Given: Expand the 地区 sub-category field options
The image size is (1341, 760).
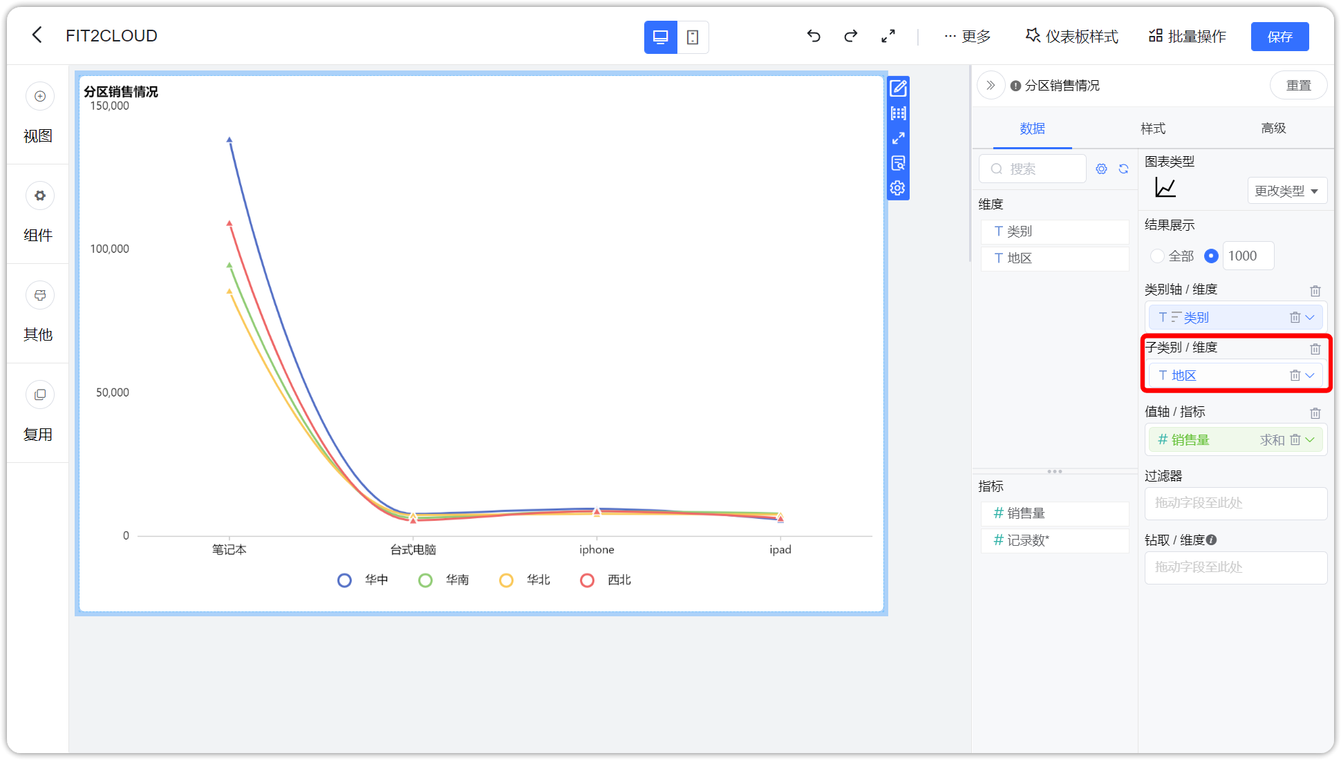Looking at the screenshot, I should (1310, 376).
